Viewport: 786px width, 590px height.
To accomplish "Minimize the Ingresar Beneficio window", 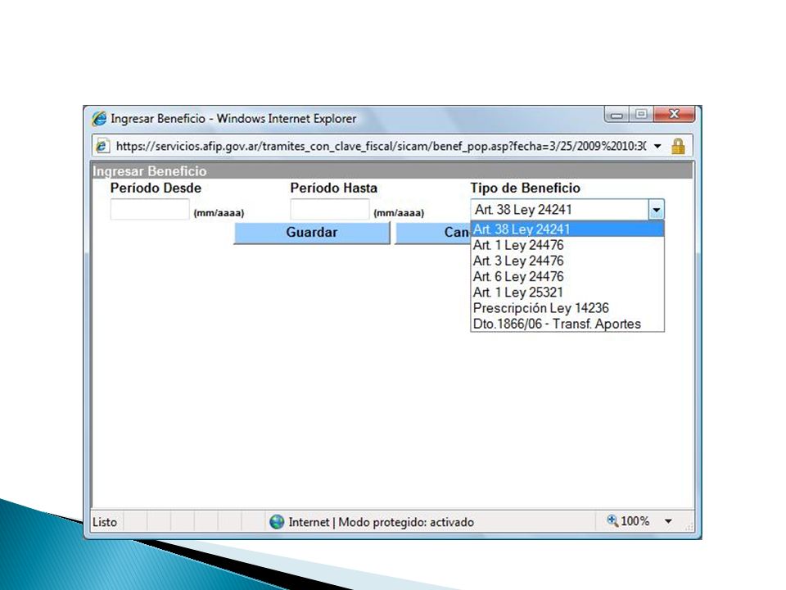I will coord(617,115).
